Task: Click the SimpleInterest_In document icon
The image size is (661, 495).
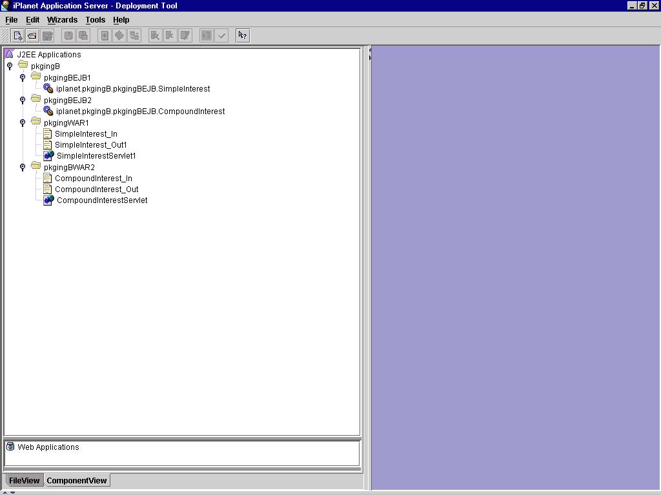Action: tap(48, 134)
